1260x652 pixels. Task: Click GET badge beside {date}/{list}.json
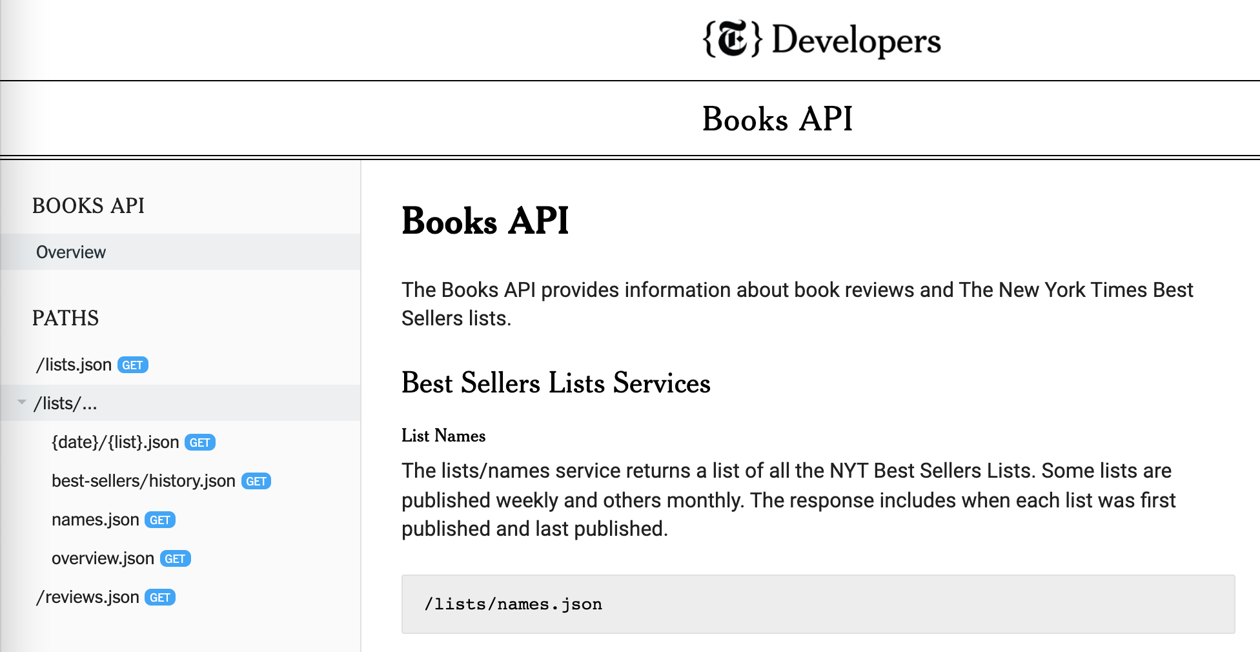[x=200, y=443]
